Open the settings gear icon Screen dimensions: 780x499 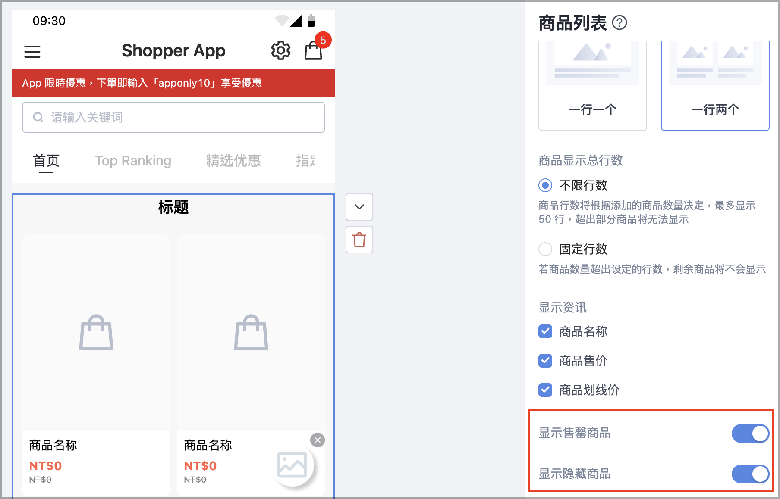281,51
